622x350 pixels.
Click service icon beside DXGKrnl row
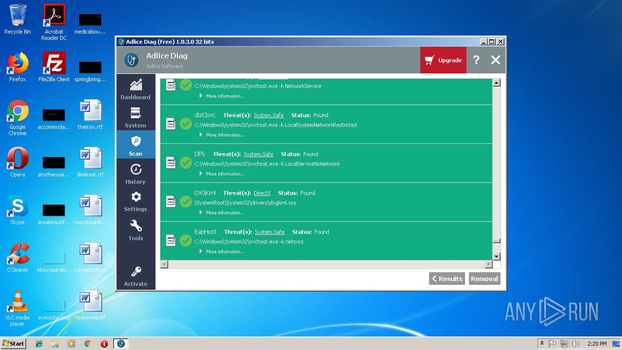[x=171, y=202]
